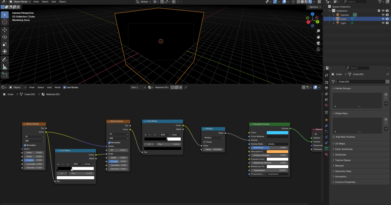The image size is (391, 205).
Task: Open the Linear interpolation dropdown on Color Ramp
Action: coord(176,135)
